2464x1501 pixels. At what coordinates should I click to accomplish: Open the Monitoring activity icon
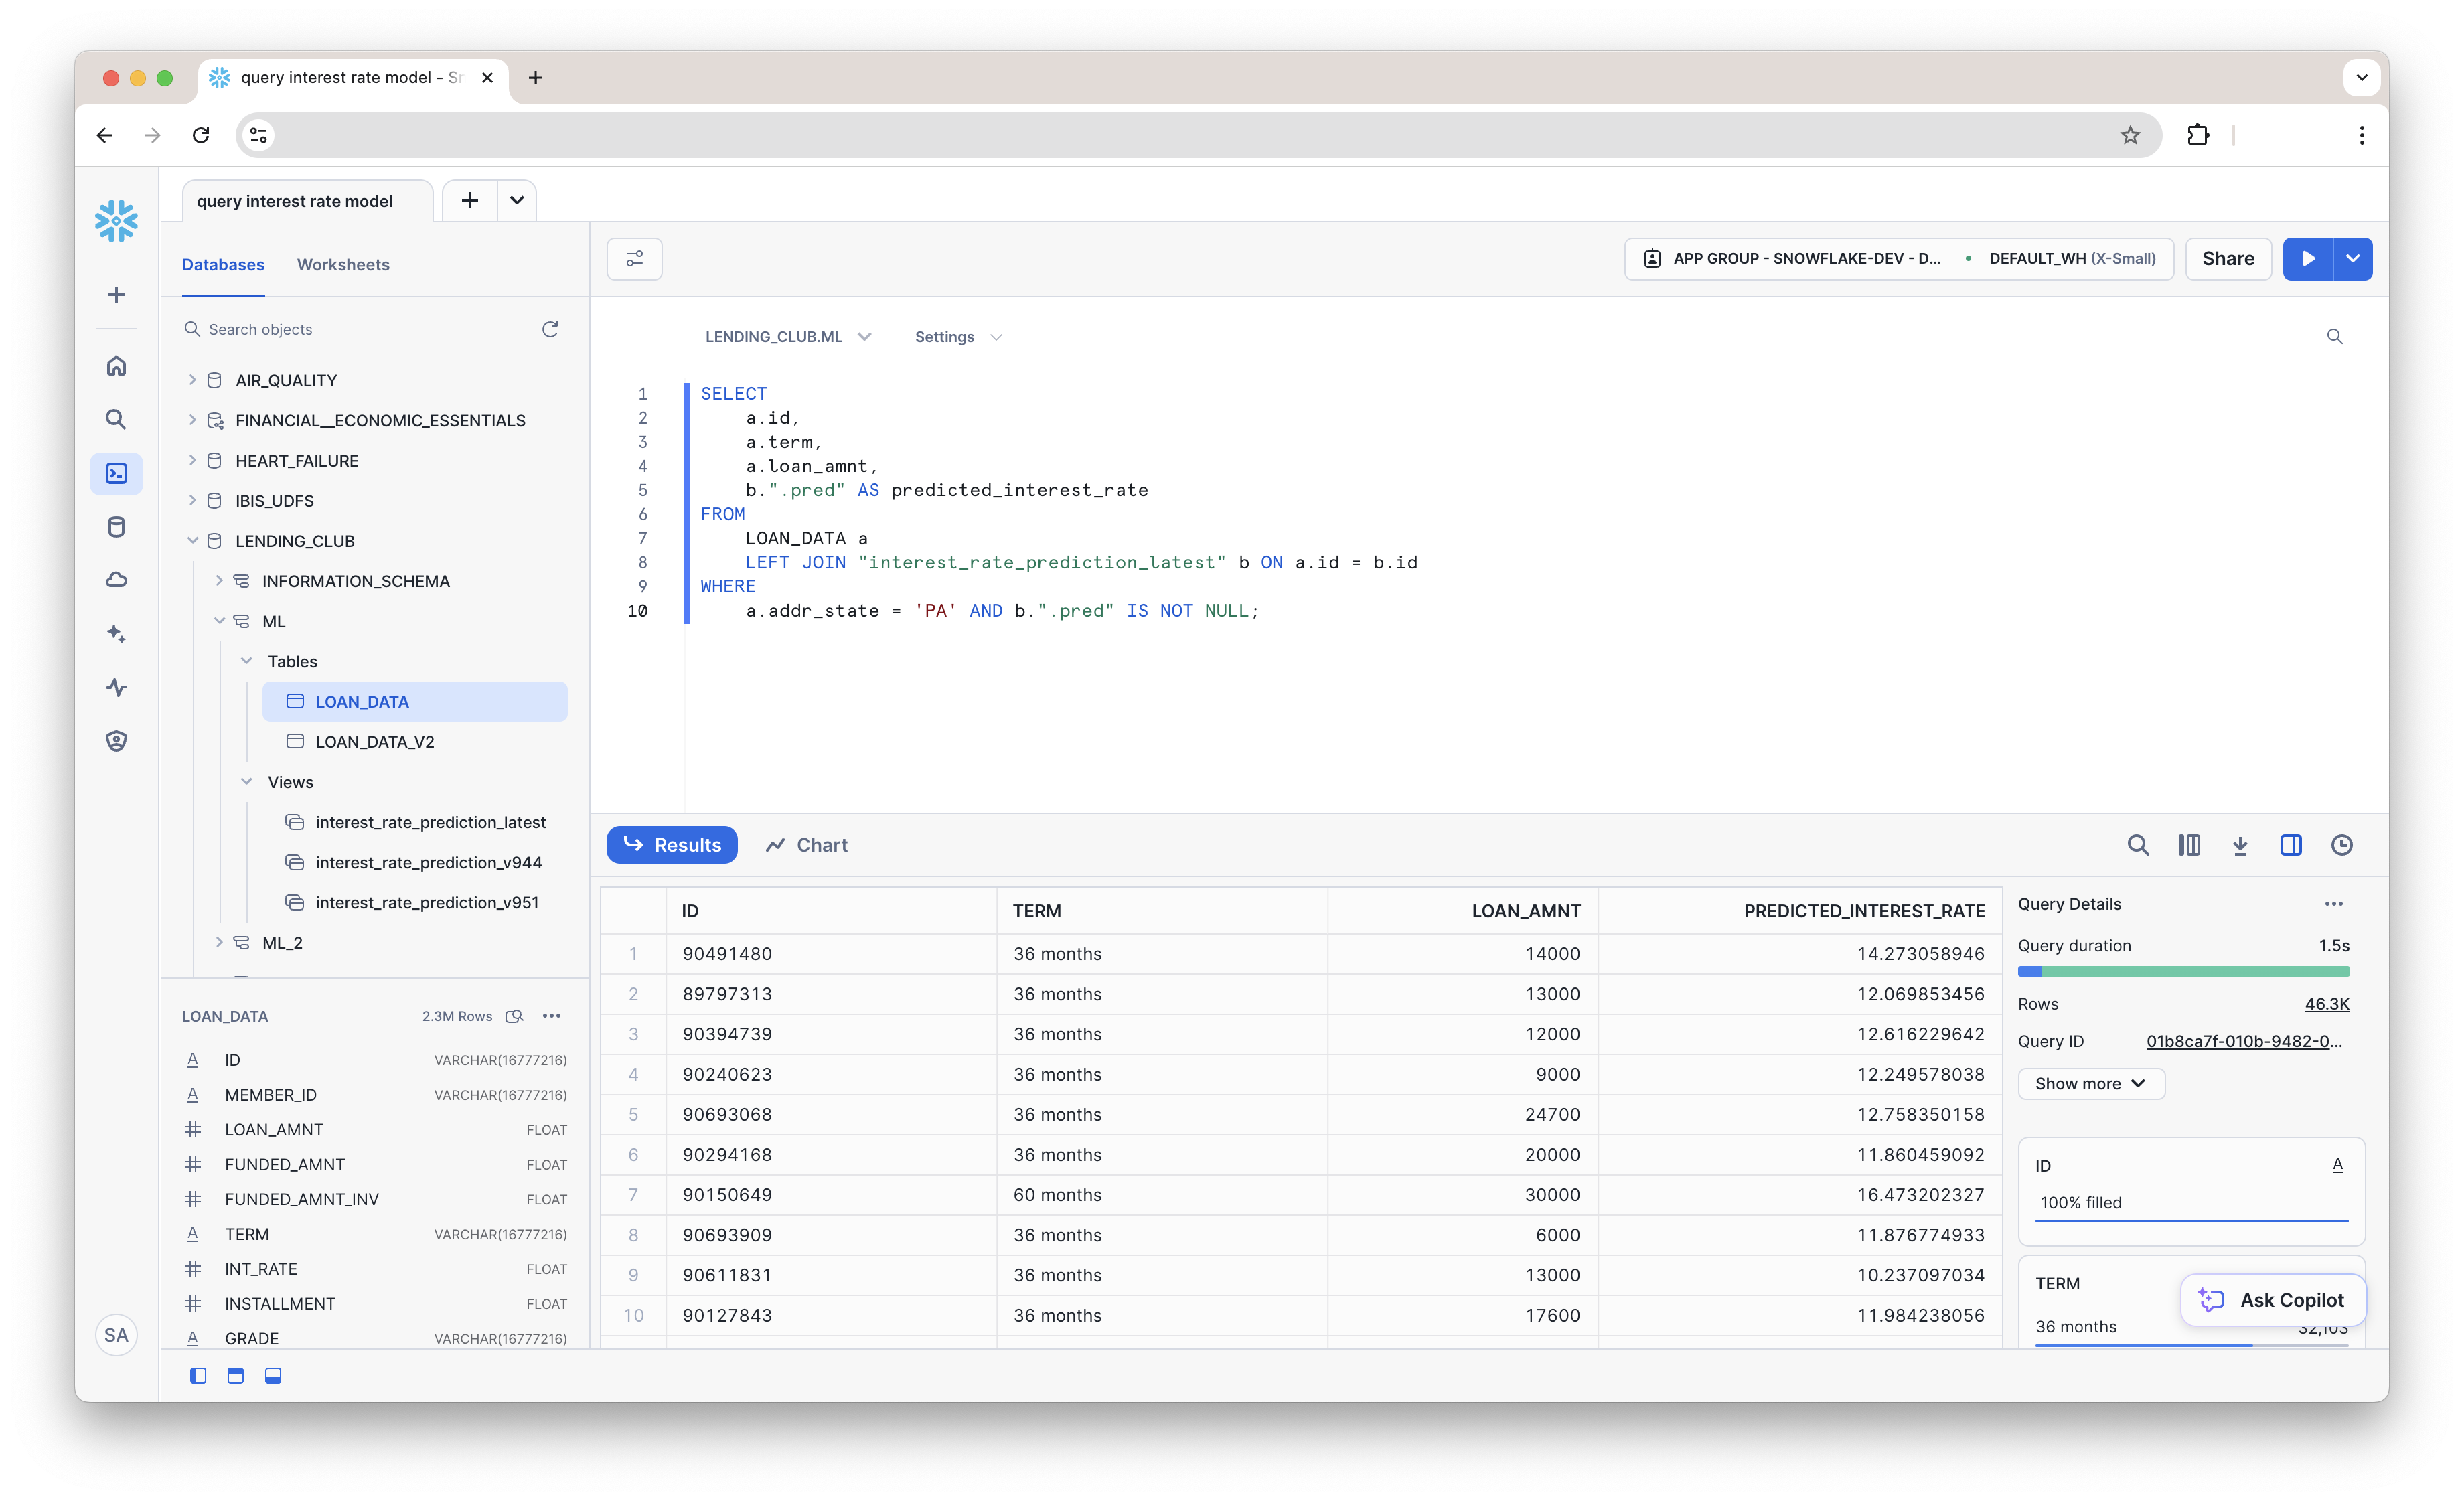click(116, 687)
